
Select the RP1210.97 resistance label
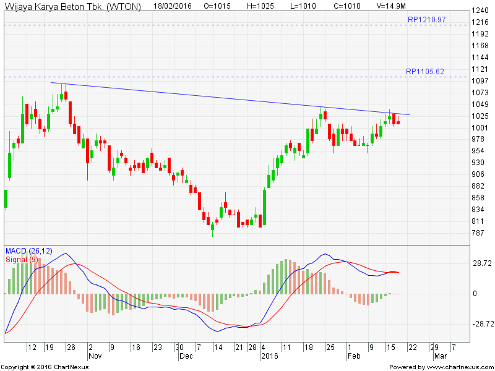427,20
